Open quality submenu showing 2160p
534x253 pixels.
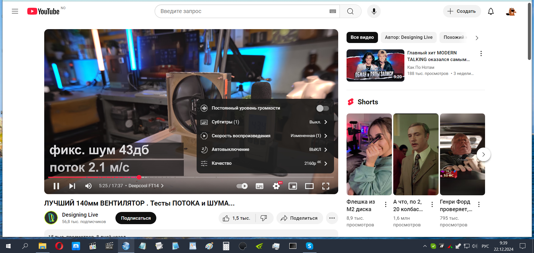[265, 163]
